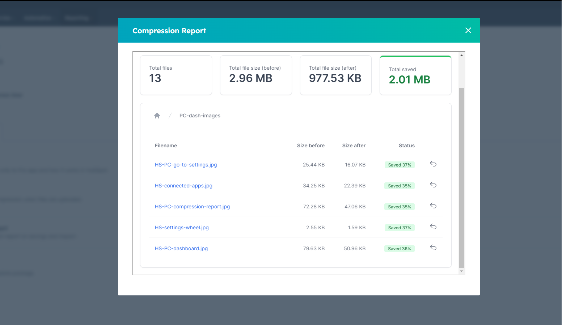Click the Size before column header
579x325 pixels.
(310, 146)
